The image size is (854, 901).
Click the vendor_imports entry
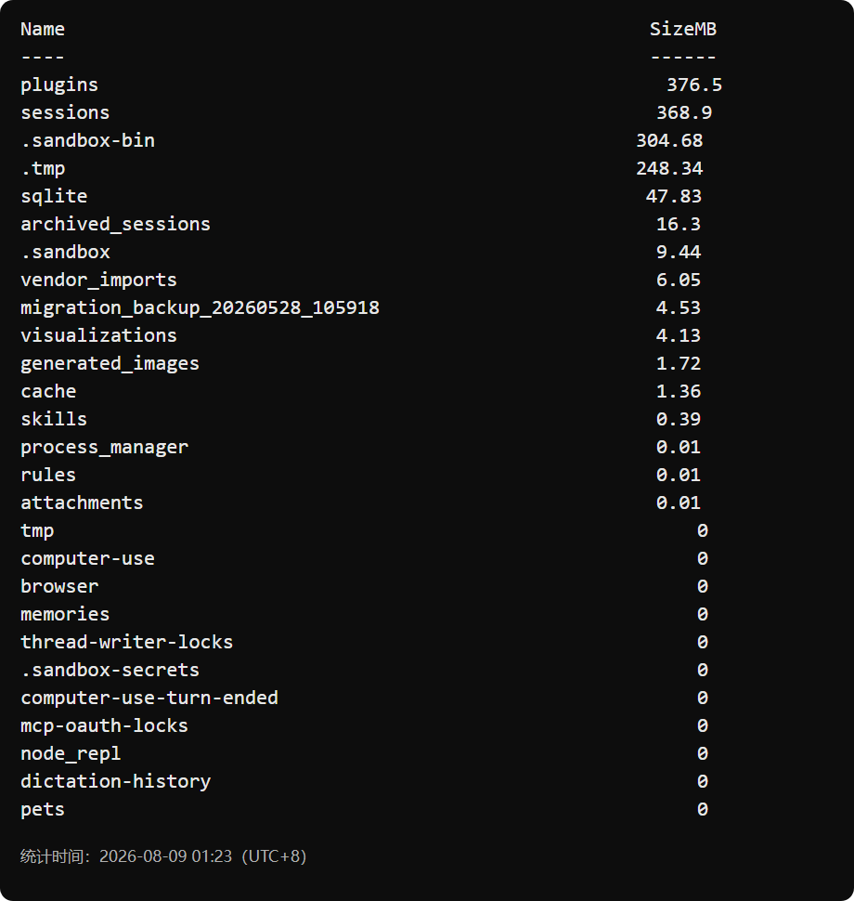pyautogui.click(x=98, y=280)
